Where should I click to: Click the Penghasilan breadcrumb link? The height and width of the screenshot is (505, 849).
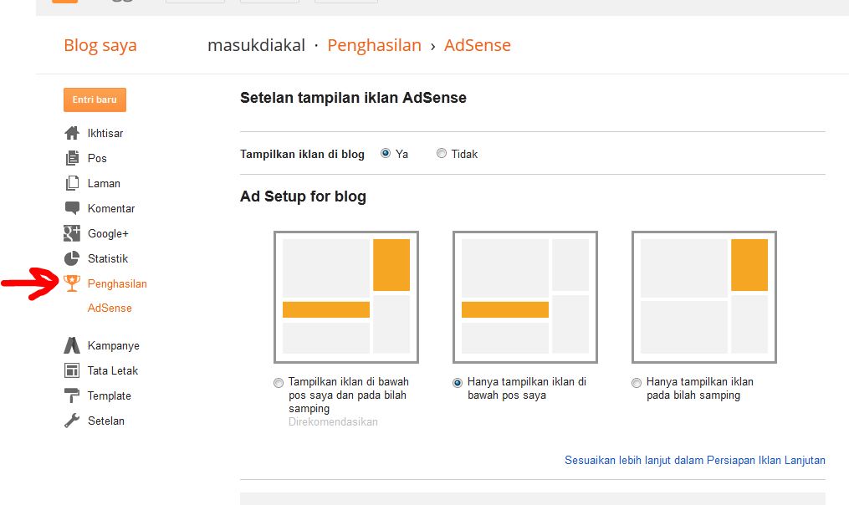(374, 45)
